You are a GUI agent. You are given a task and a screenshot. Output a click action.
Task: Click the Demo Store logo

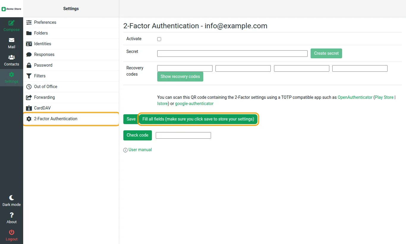click(12, 9)
